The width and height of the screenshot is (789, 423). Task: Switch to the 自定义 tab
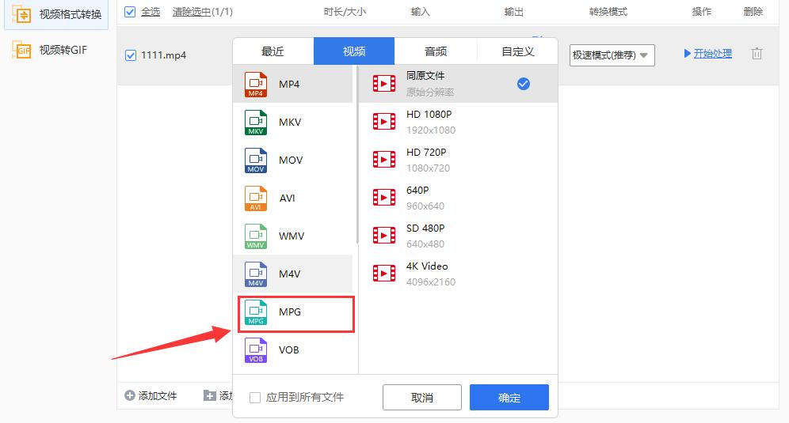coord(517,51)
